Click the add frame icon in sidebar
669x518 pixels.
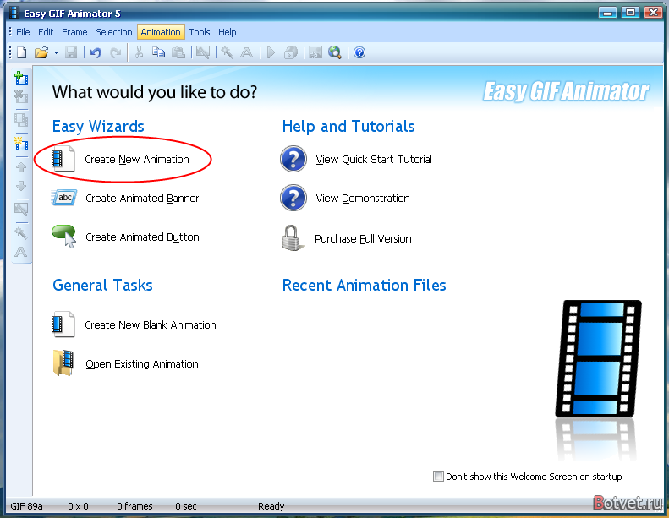point(21,78)
